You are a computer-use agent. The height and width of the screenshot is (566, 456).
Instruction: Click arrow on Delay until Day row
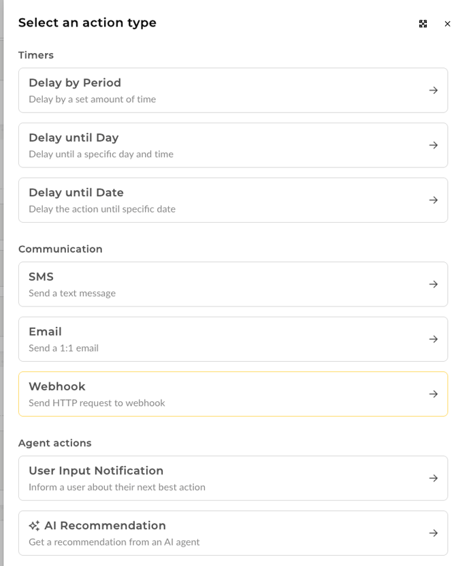(x=433, y=145)
